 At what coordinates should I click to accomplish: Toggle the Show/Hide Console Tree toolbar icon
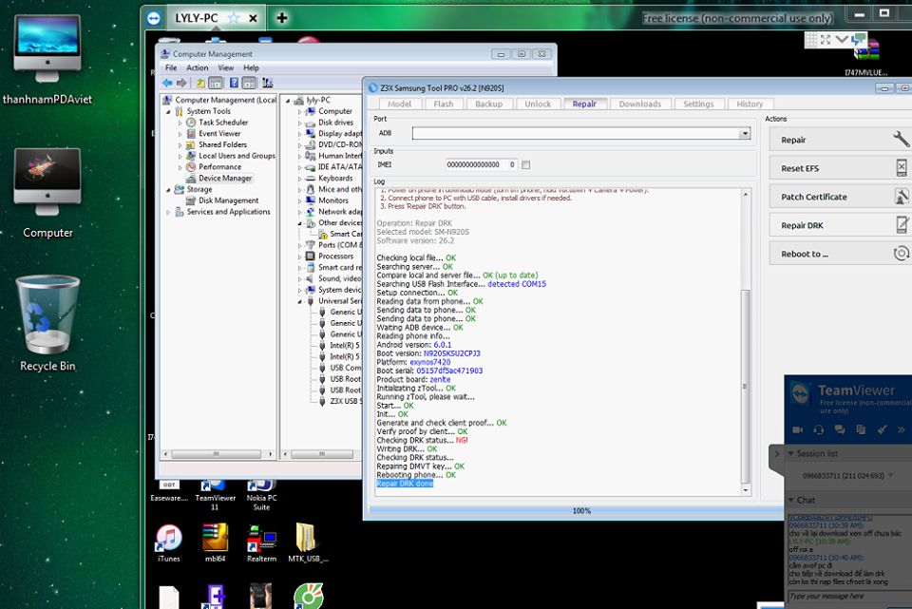pyautogui.click(x=216, y=84)
